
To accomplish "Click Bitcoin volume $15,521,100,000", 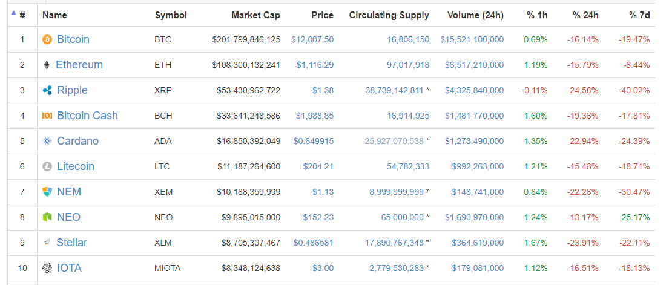I will point(472,39).
